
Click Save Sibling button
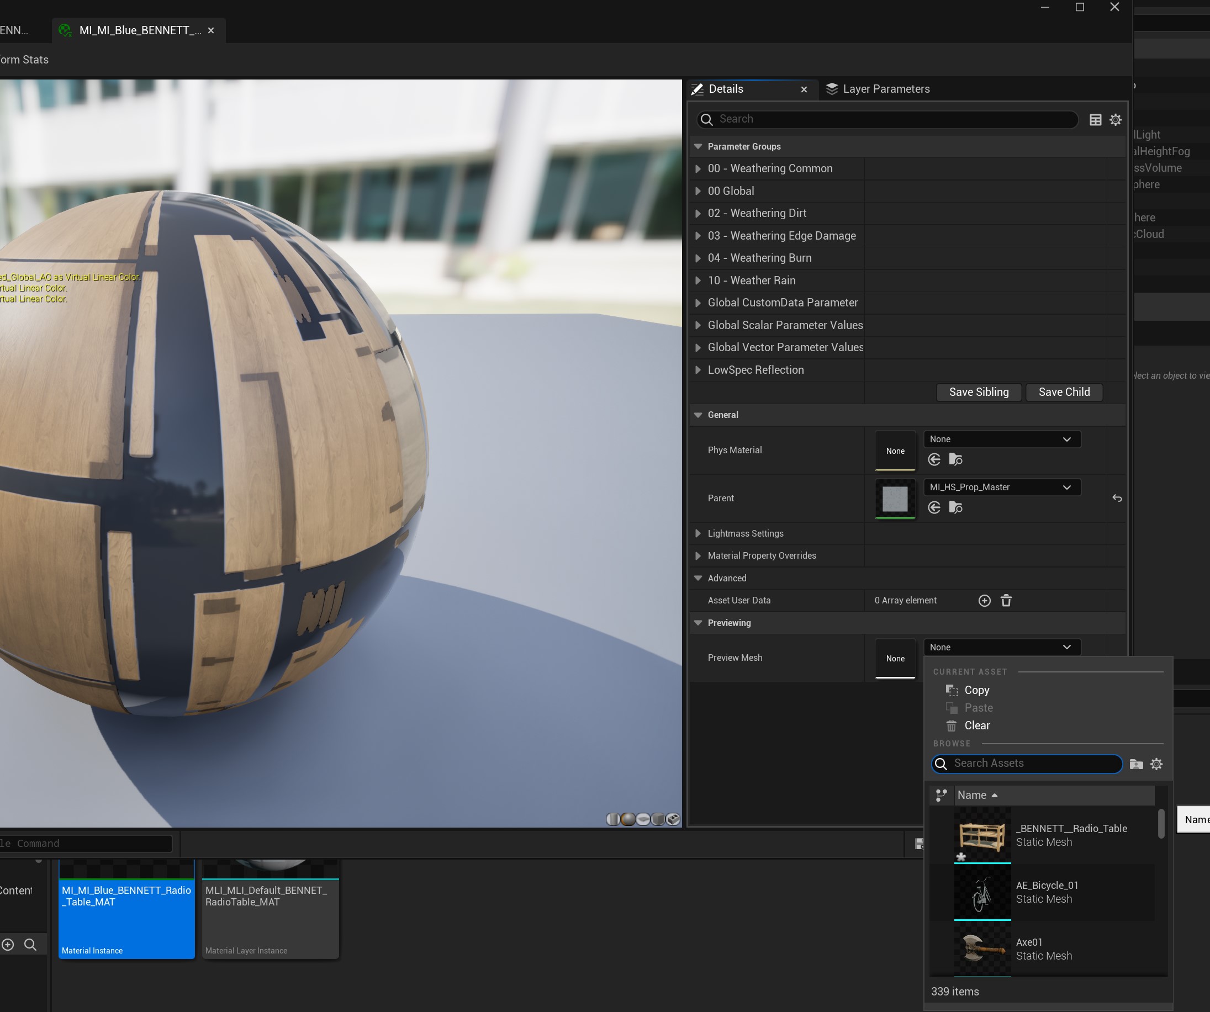pos(979,392)
